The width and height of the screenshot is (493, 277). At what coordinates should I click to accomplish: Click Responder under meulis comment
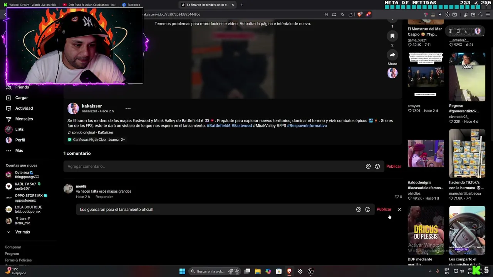pyautogui.click(x=104, y=197)
